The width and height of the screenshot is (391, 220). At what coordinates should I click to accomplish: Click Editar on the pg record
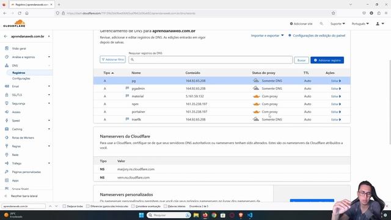[x=335, y=81]
